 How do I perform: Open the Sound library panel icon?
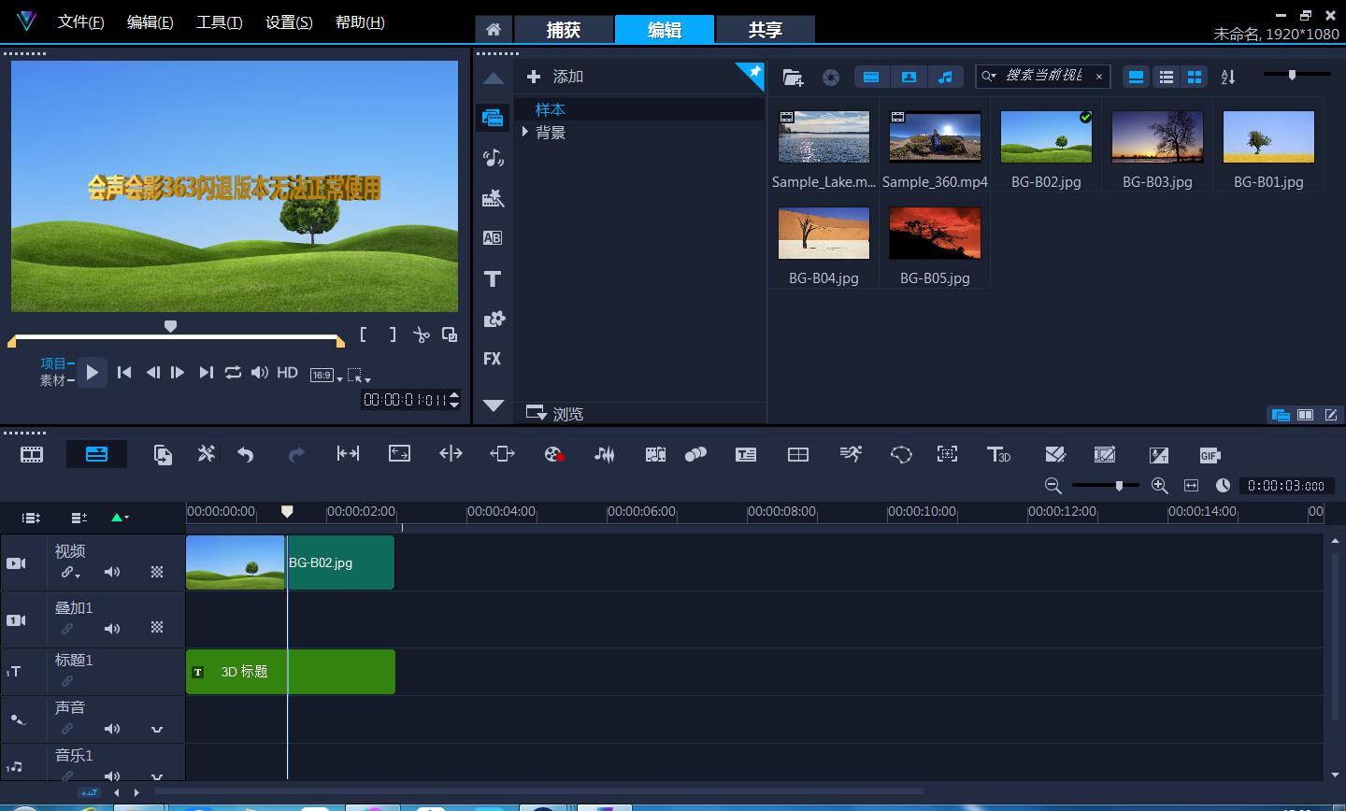click(493, 158)
